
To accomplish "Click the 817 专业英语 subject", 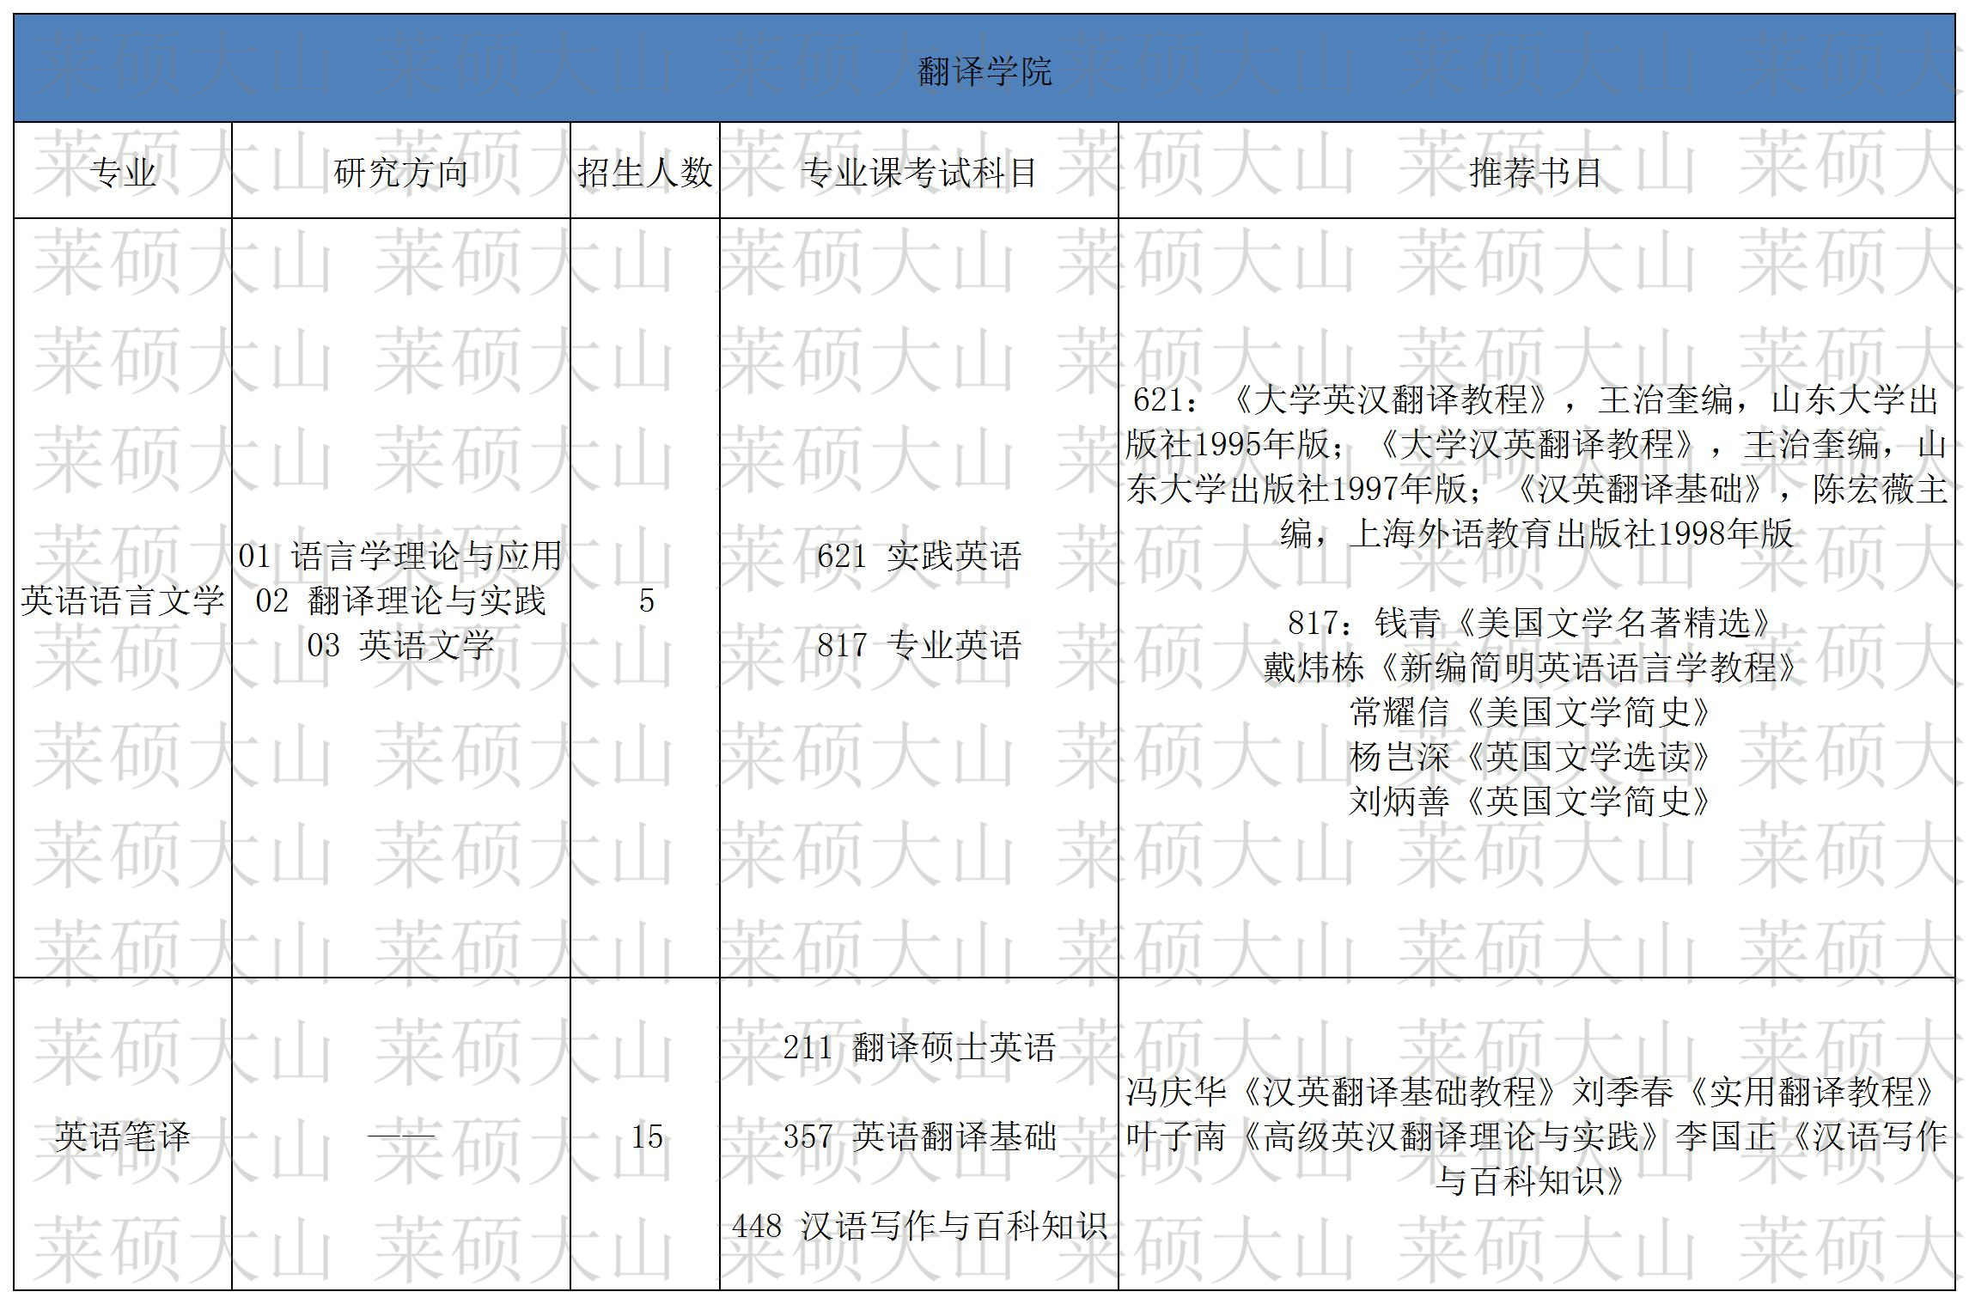I will pyautogui.click(x=919, y=645).
